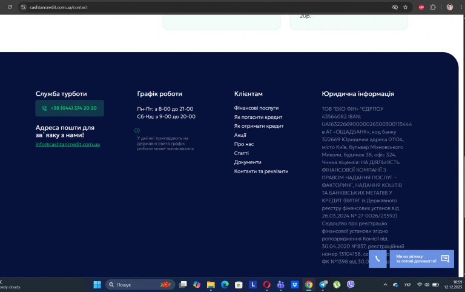The width and height of the screenshot is (465, 292).
Task: Call support number +38 (044) 374 20 20
Action: pos(70,108)
